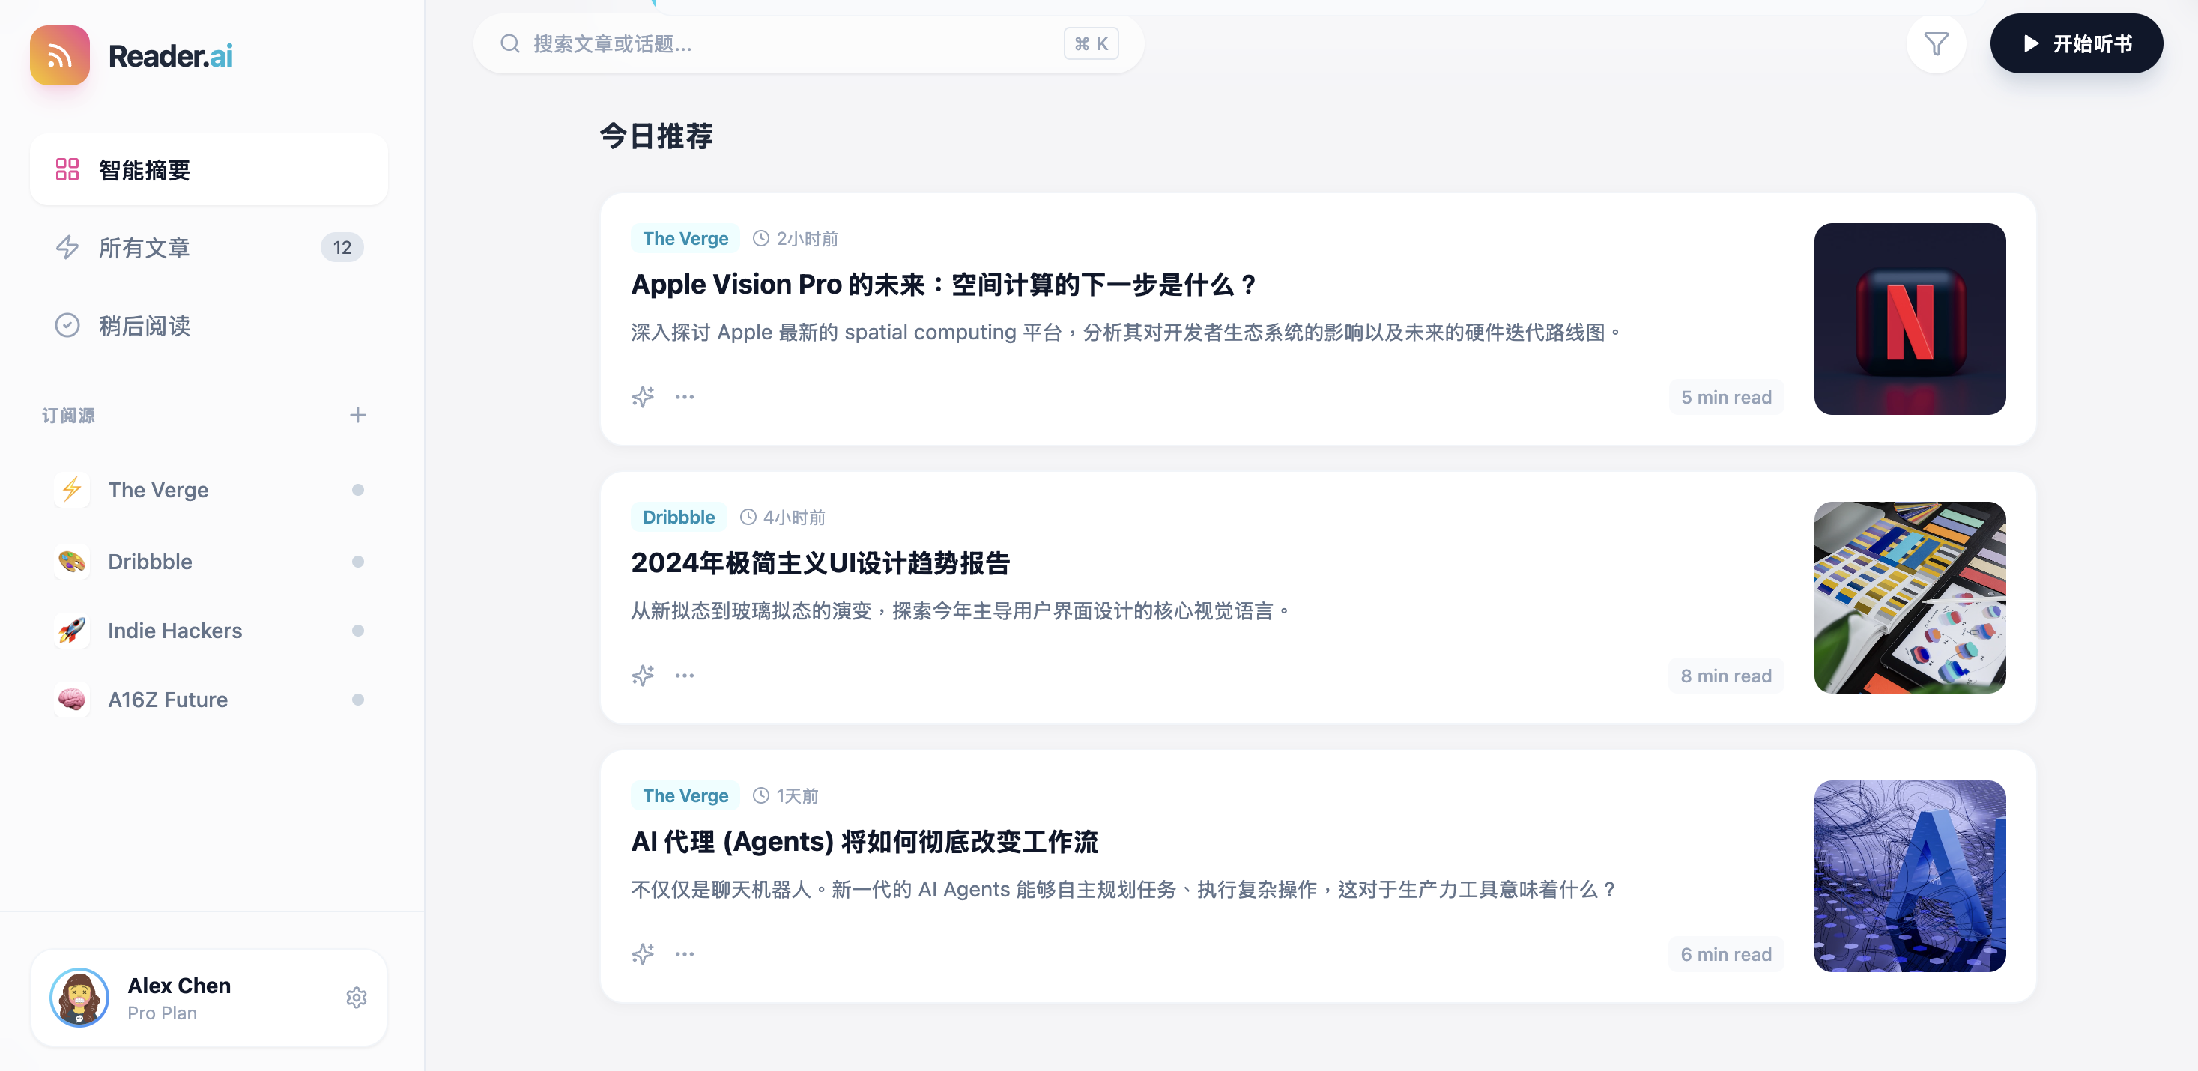Click the filter funnel icon

coord(1935,43)
